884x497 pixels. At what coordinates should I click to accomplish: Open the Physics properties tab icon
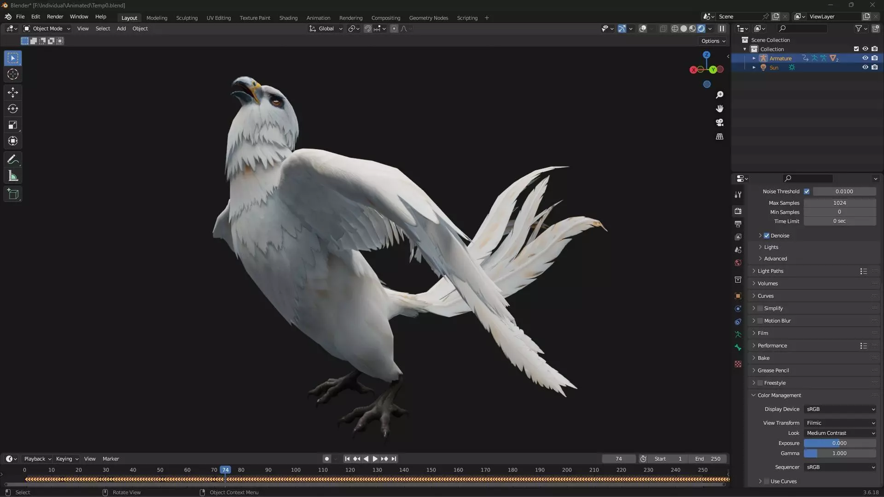[x=738, y=309]
